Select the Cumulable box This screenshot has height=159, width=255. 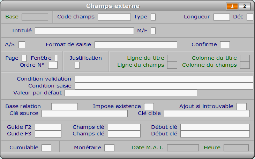46,148
